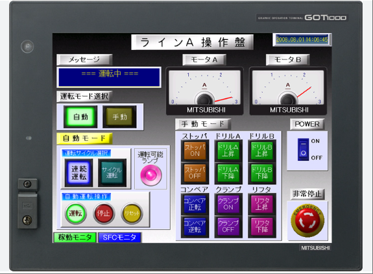This screenshot has width=373, height=274.
Task: Click the yellow リセット round reset button
Action: point(132,214)
